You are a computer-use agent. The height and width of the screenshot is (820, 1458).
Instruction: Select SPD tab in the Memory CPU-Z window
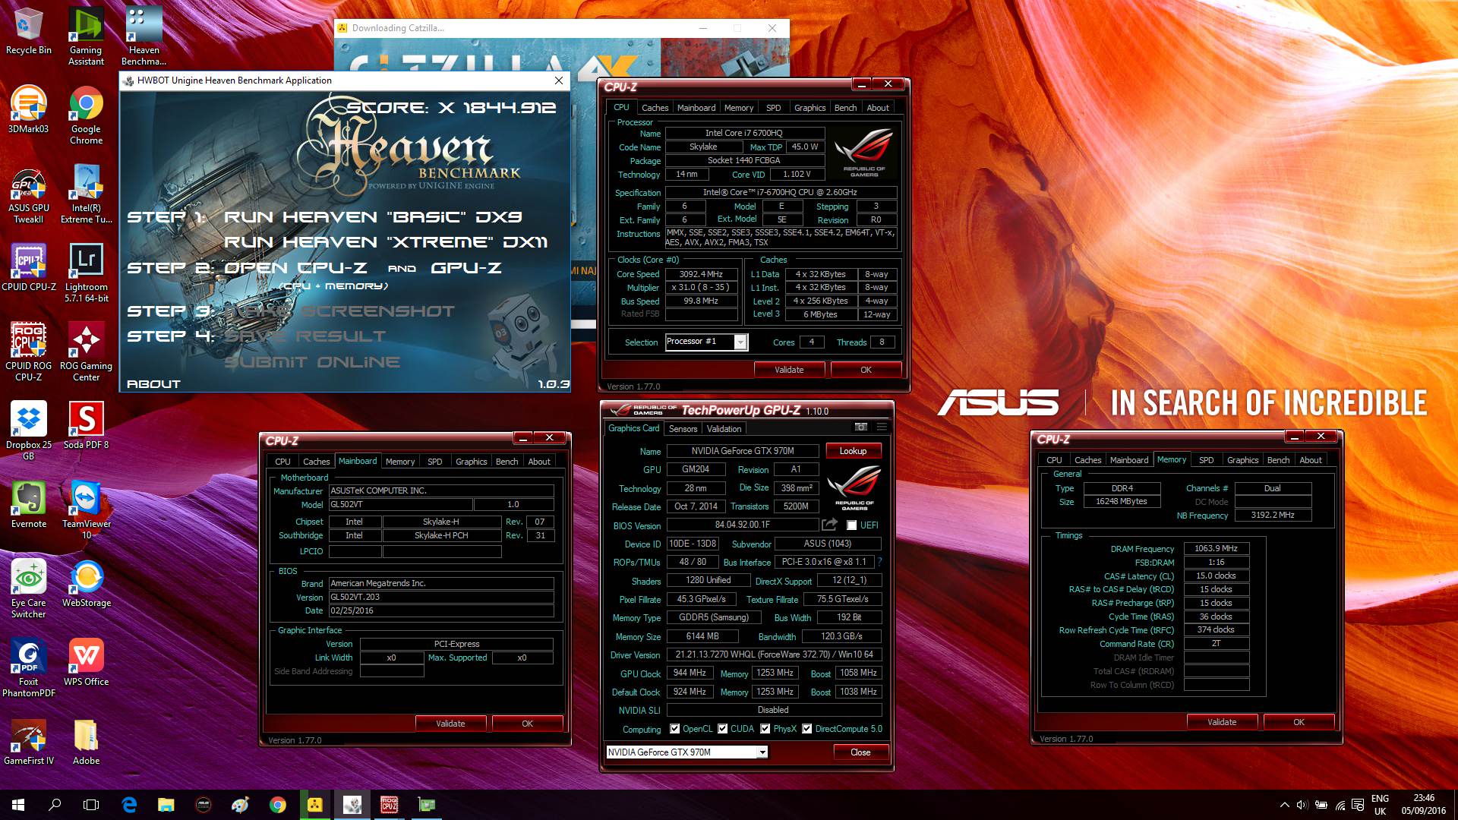[1206, 460]
